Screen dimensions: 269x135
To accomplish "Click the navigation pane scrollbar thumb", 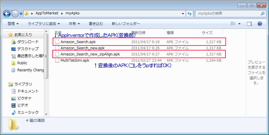I will click(x=46, y=56).
